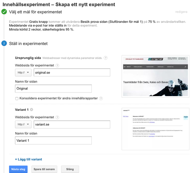The height and width of the screenshot is (173, 195).
Task: Remove Variant 1 with the x icon
Action: click(x=32, y=110)
